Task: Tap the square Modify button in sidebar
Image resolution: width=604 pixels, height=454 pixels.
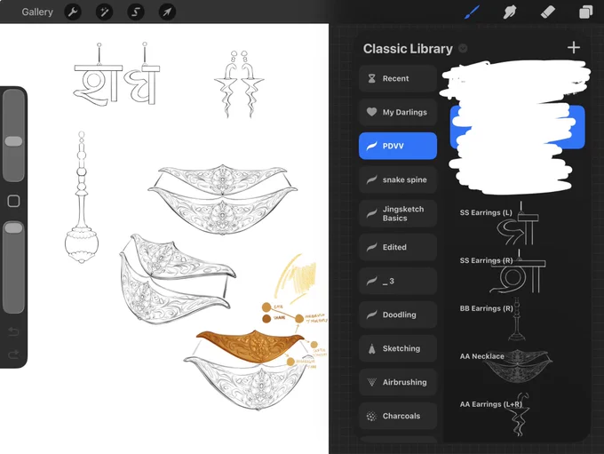Action: (x=13, y=201)
